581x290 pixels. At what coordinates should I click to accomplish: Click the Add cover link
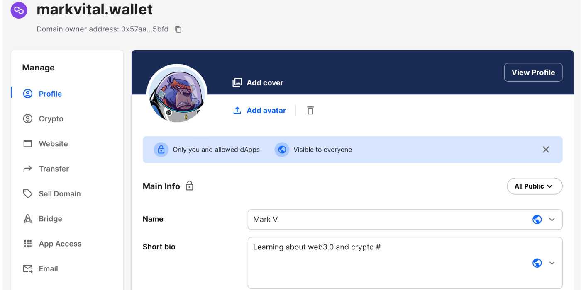(x=265, y=82)
